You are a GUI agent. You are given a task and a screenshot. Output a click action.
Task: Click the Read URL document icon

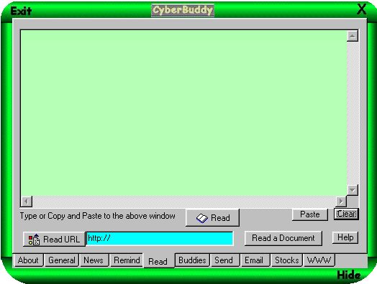(x=34, y=240)
